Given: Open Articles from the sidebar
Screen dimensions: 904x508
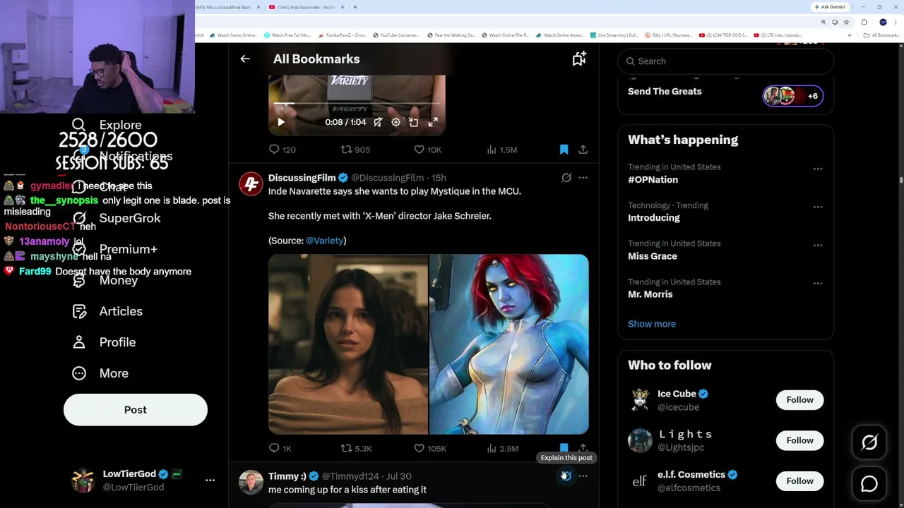Looking at the screenshot, I should point(107,311).
